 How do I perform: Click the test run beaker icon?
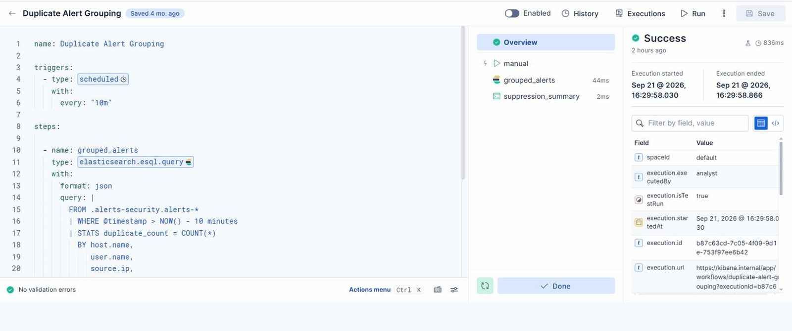[748, 43]
